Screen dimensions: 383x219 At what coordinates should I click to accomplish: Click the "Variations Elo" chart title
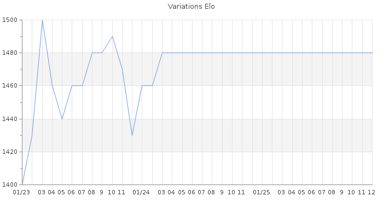(x=191, y=7)
